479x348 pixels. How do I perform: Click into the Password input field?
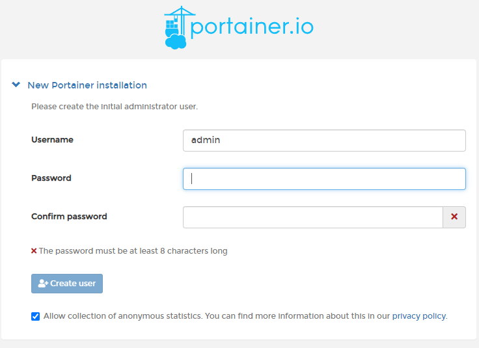(324, 178)
